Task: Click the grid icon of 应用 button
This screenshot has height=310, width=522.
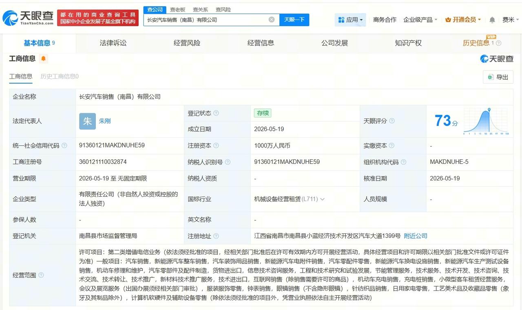Action: point(341,20)
